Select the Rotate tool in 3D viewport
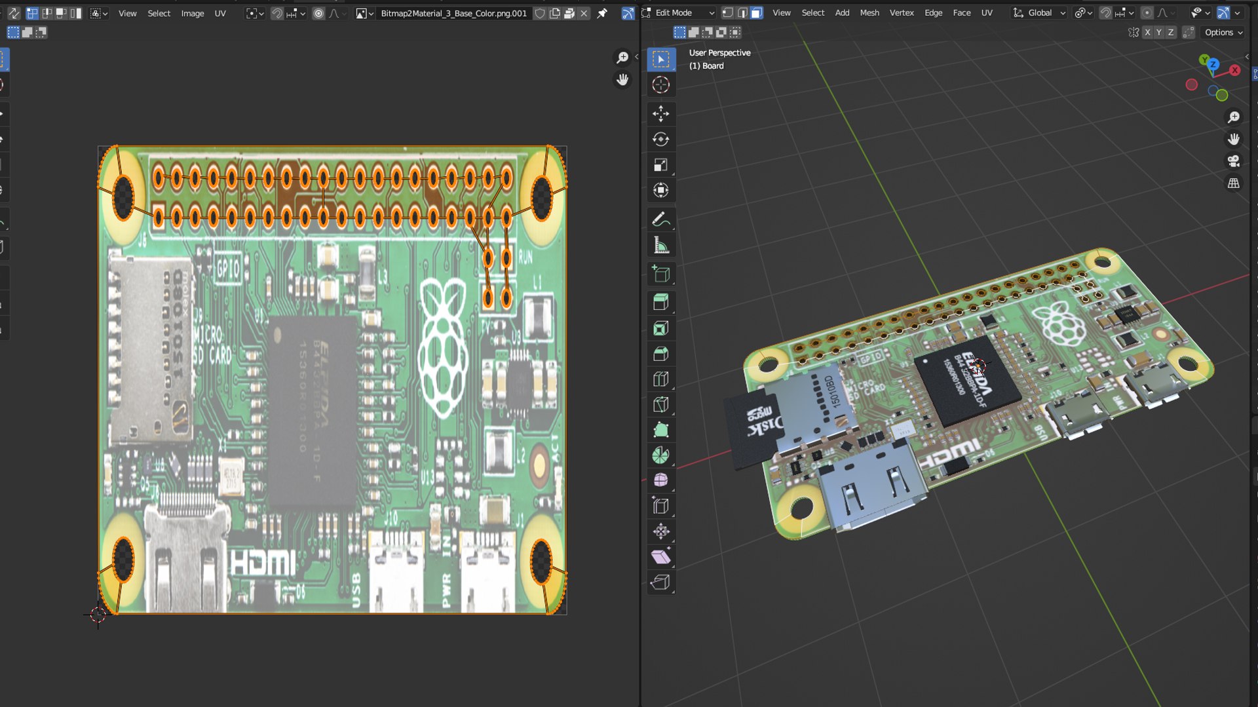 [x=660, y=140]
